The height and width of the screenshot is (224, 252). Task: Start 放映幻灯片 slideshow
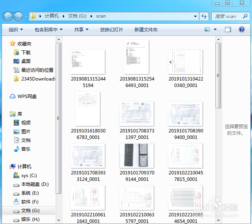pos(112,30)
